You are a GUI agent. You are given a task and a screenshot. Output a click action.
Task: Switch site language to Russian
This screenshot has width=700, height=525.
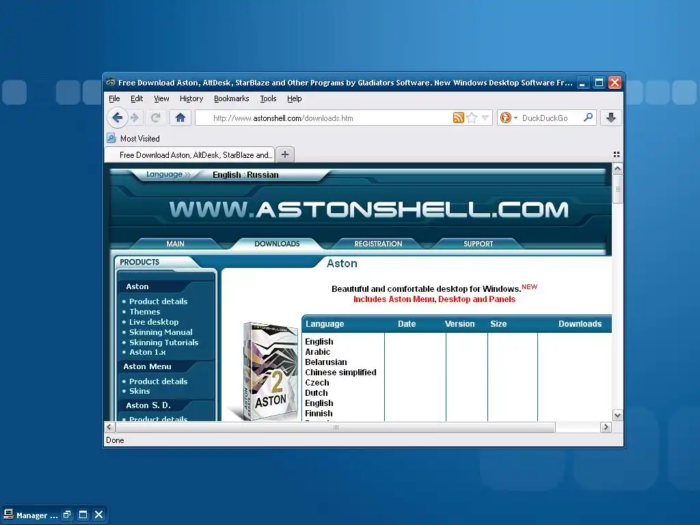coord(262,175)
